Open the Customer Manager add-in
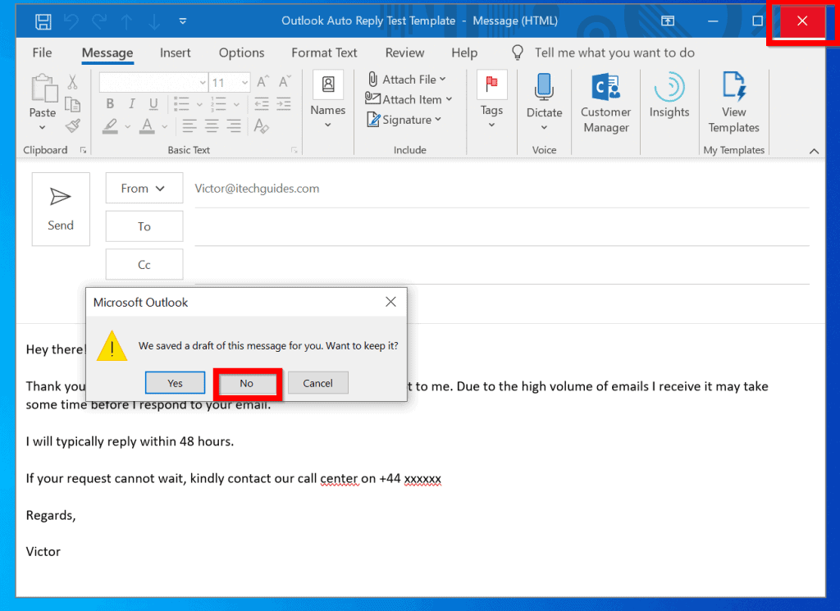840x611 pixels. [x=606, y=103]
